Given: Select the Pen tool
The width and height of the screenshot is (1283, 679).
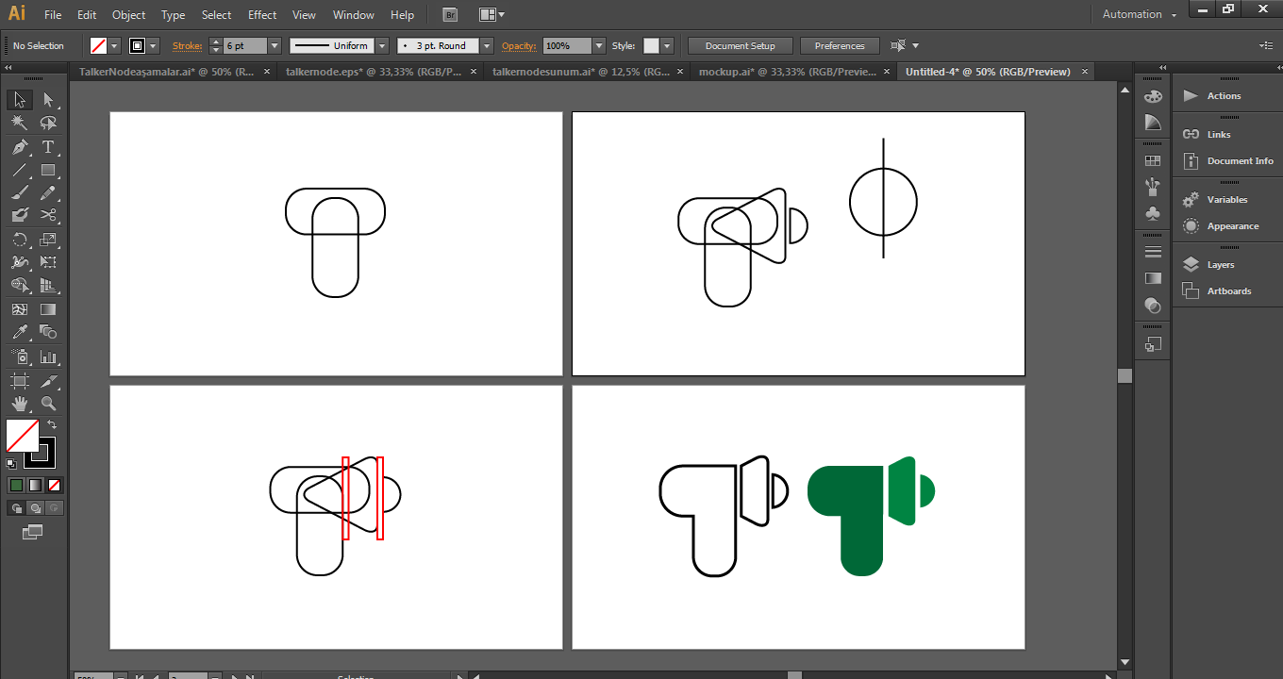Looking at the screenshot, I should pyautogui.click(x=20, y=147).
